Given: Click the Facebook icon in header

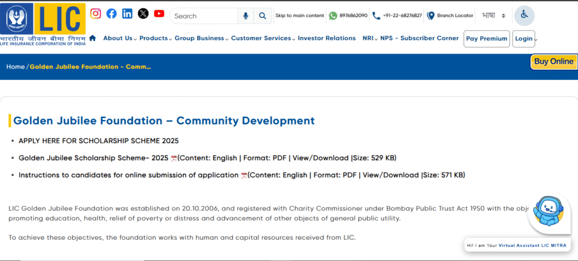Looking at the screenshot, I should click(112, 14).
